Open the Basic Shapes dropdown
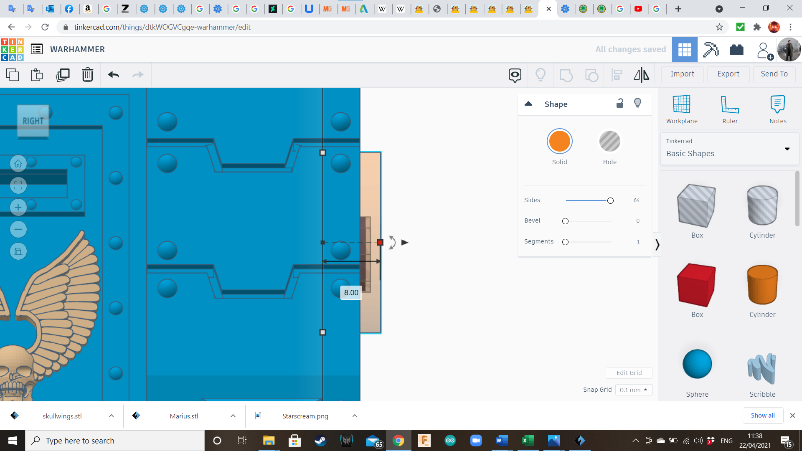The width and height of the screenshot is (802, 451). (x=729, y=149)
